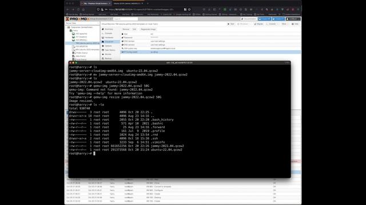Click the Migrate button

[x=258, y=24]
